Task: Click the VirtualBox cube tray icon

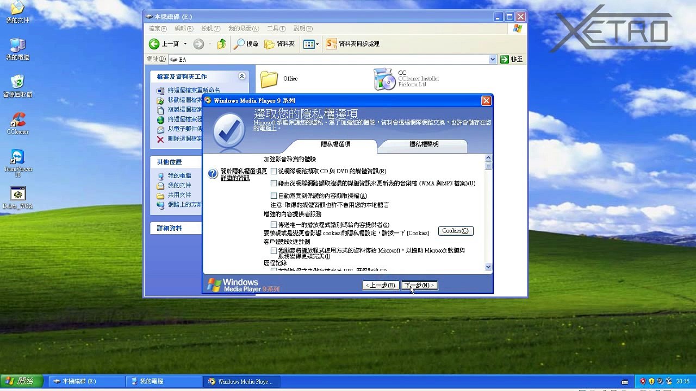Action: tap(668, 381)
